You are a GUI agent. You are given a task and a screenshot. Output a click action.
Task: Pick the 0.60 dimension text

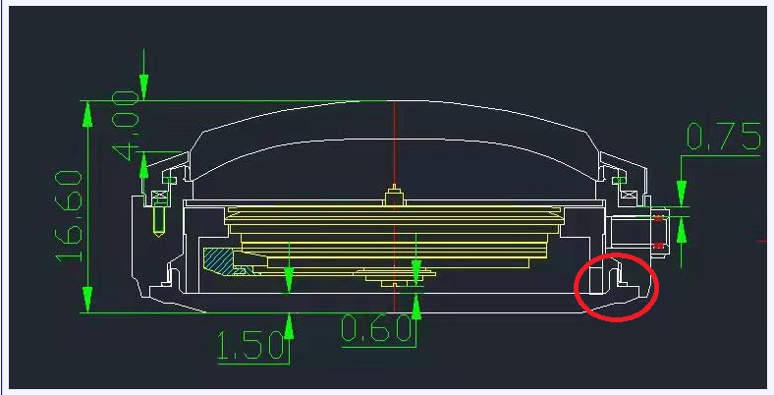click(377, 329)
